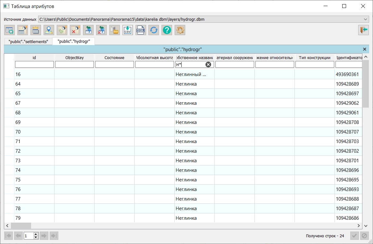
Task: Click the Export to CSV icon
Action: [127, 30]
